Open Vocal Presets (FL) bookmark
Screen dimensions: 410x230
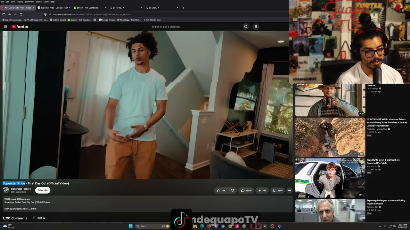coord(36,20)
